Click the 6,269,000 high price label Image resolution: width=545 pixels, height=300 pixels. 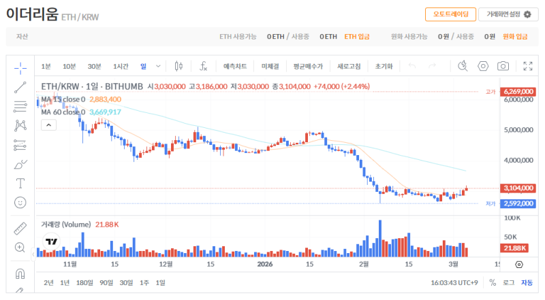[x=518, y=92]
